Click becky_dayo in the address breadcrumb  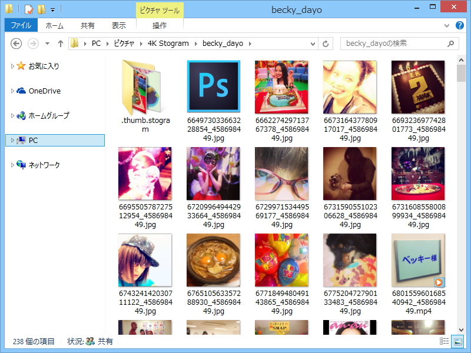(223, 44)
